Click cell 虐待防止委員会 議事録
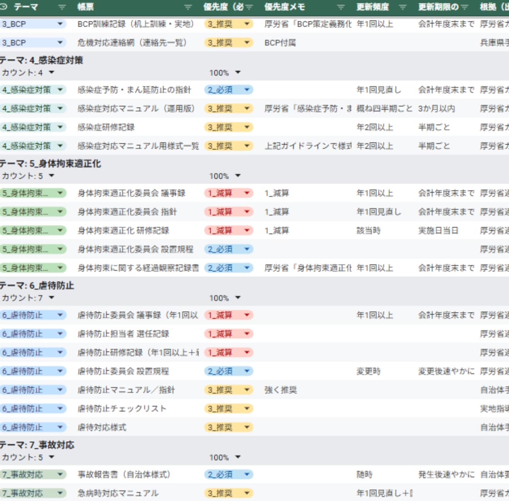 [x=138, y=315]
